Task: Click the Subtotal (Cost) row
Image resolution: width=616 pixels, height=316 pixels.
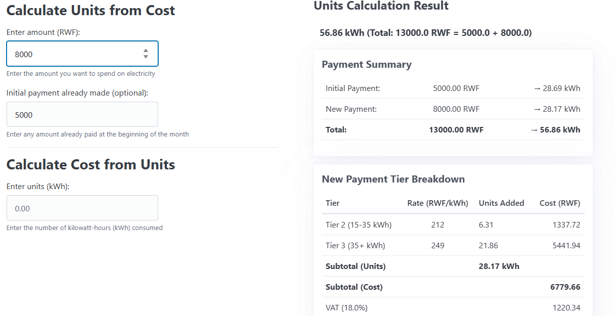Action: click(452, 287)
